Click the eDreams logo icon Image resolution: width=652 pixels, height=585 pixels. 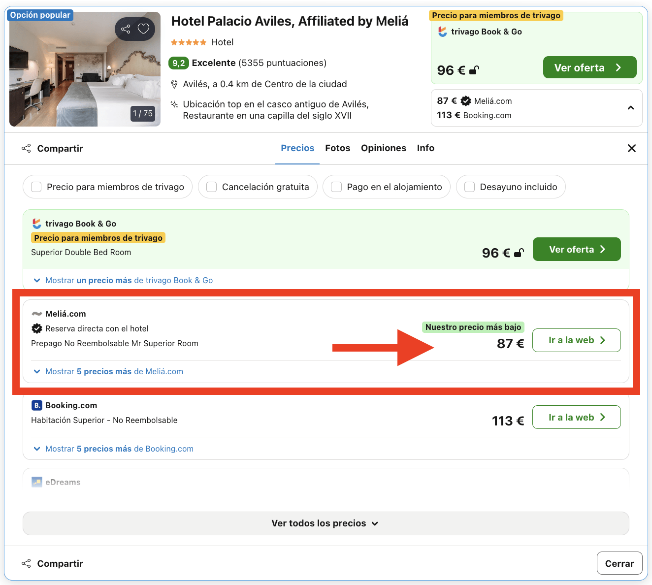tap(36, 482)
